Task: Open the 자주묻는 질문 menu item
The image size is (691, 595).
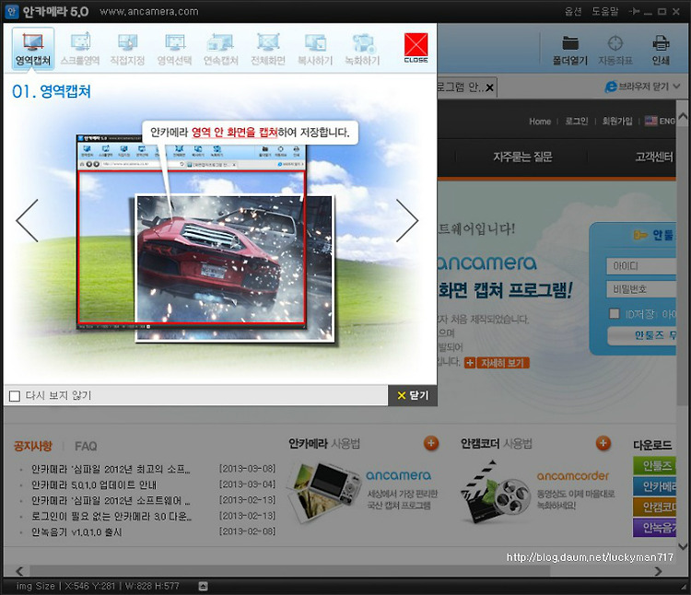Action: (522, 157)
